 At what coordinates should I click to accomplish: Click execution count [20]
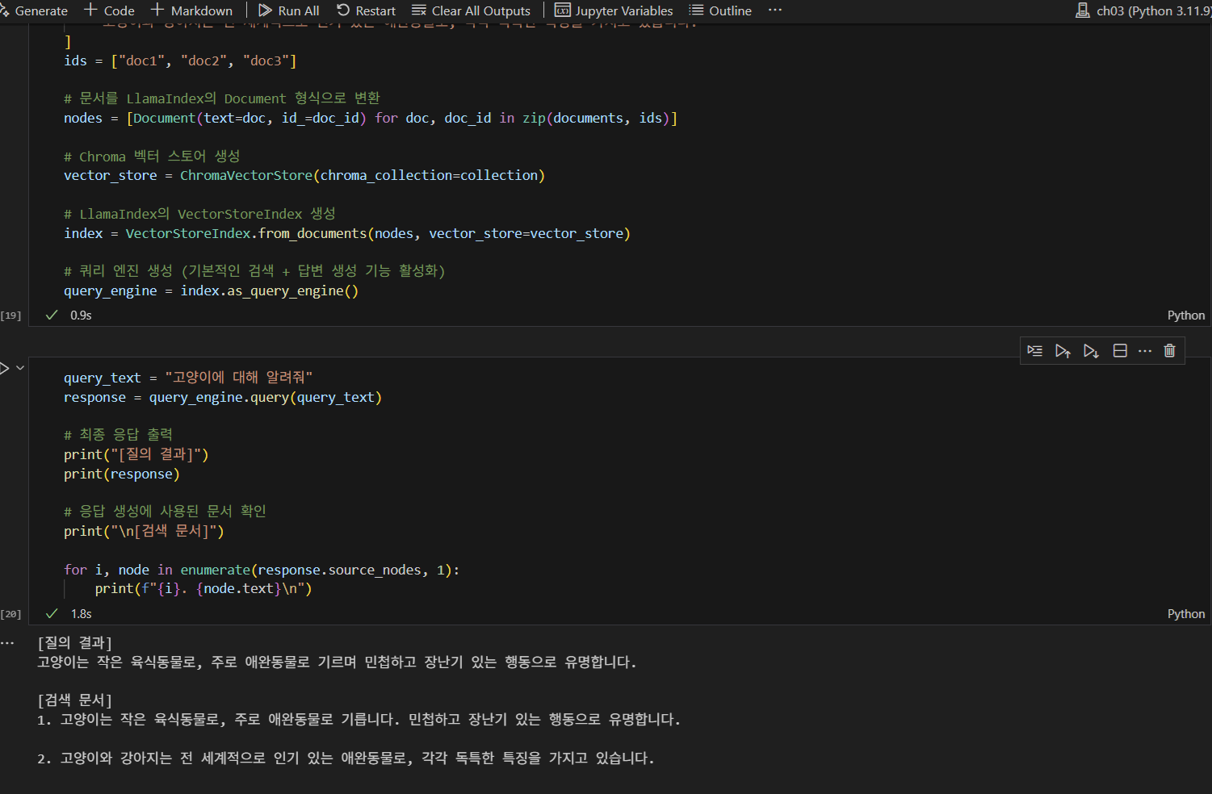click(x=11, y=614)
